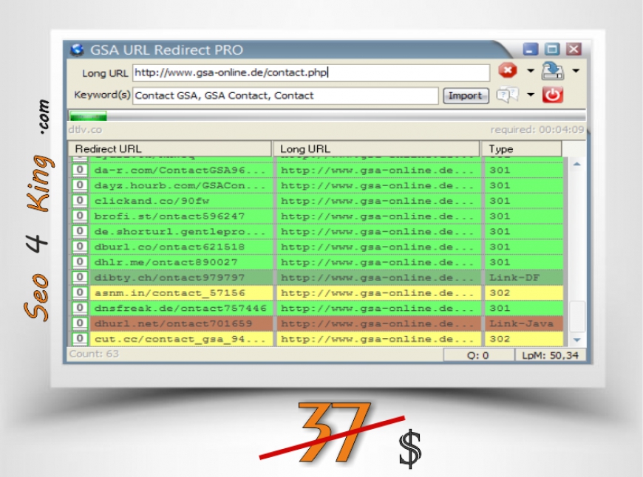Open the dropdown arrow beside help icon
Viewport: 643px width, 477px height.
[x=530, y=95]
